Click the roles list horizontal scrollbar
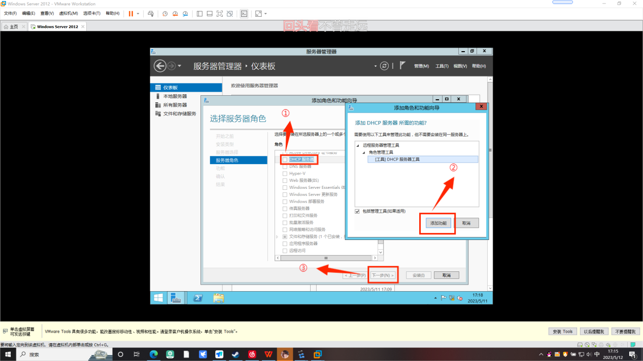643x361 pixels. pyautogui.click(x=326, y=258)
